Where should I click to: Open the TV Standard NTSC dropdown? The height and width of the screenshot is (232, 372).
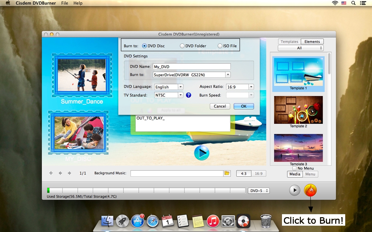pos(169,95)
